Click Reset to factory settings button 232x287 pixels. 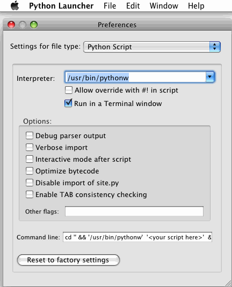tap(68, 260)
